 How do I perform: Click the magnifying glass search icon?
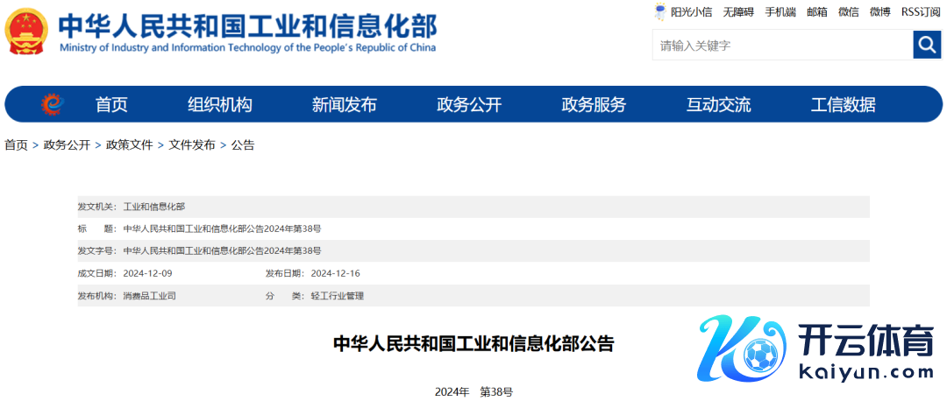[x=926, y=45]
